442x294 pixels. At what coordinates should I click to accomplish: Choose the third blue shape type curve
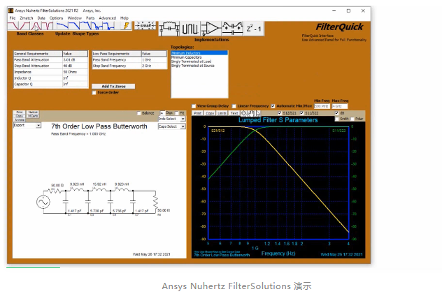click(x=85, y=26)
